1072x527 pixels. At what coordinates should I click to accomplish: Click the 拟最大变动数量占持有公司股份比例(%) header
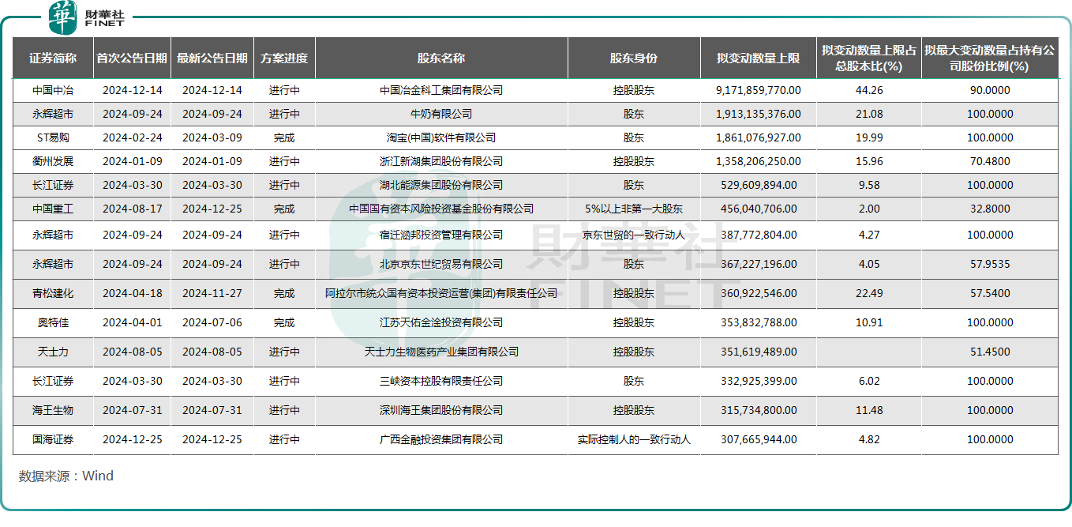990,58
